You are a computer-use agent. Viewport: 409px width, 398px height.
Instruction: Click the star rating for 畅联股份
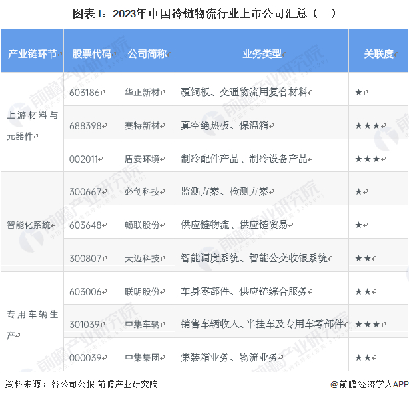pyautogui.click(x=358, y=225)
